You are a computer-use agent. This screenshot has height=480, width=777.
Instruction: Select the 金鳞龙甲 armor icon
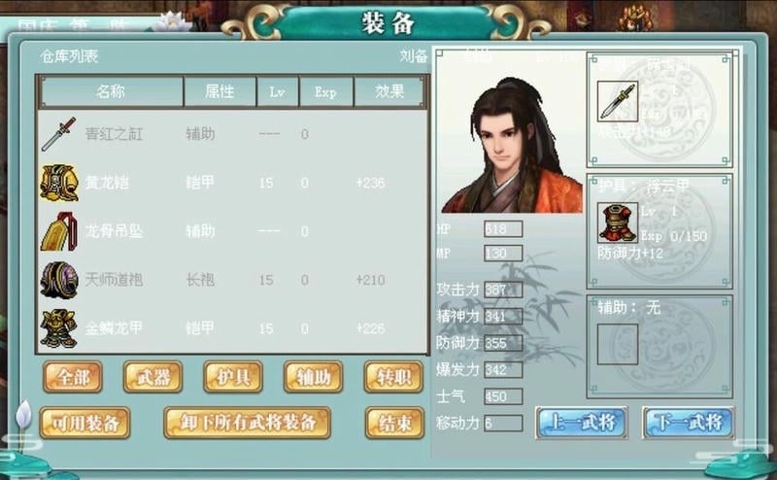pyautogui.click(x=59, y=328)
